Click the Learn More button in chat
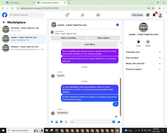 (90, 44)
